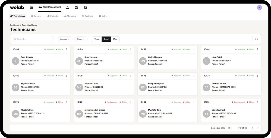Go to previous page of cards
Viewport: 271px width, 138px height.
pyautogui.click(x=252, y=128)
